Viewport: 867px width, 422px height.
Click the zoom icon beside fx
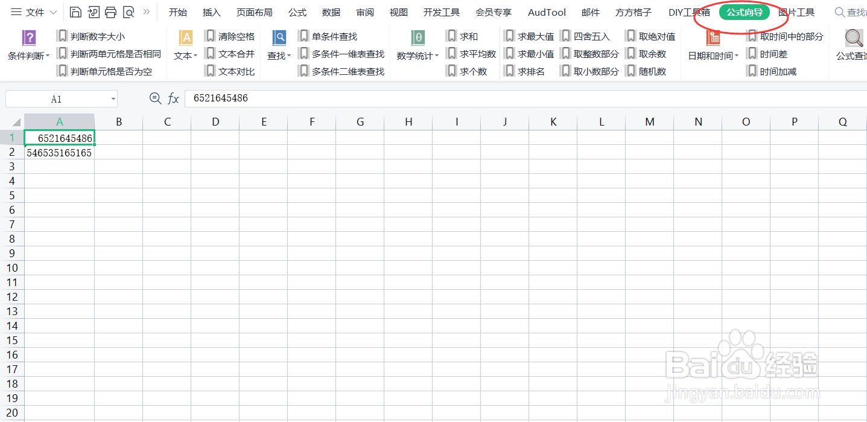155,98
